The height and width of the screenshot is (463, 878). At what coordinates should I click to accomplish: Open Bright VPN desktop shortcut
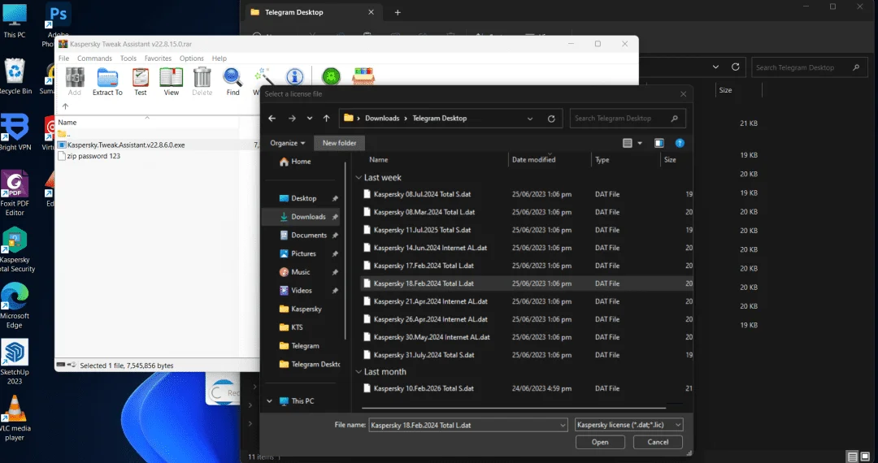[x=15, y=132]
